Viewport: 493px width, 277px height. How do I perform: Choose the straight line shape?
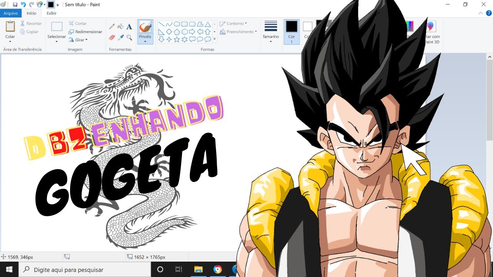[x=161, y=24]
